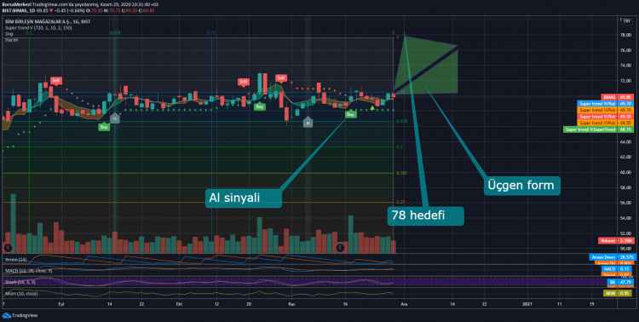The image size is (639, 322).
Task: Click the red Super trend V:Plot 69.55 tag
Action: click(606, 117)
